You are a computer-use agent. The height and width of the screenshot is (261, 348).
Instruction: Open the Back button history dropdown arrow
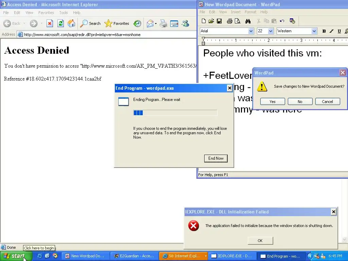[x=24, y=23]
